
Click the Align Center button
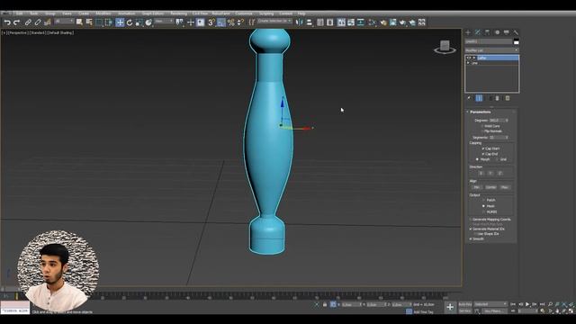[490, 187]
